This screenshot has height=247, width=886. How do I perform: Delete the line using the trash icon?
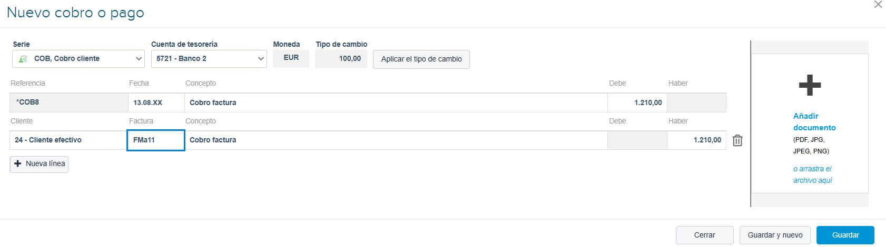coord(737,140)
